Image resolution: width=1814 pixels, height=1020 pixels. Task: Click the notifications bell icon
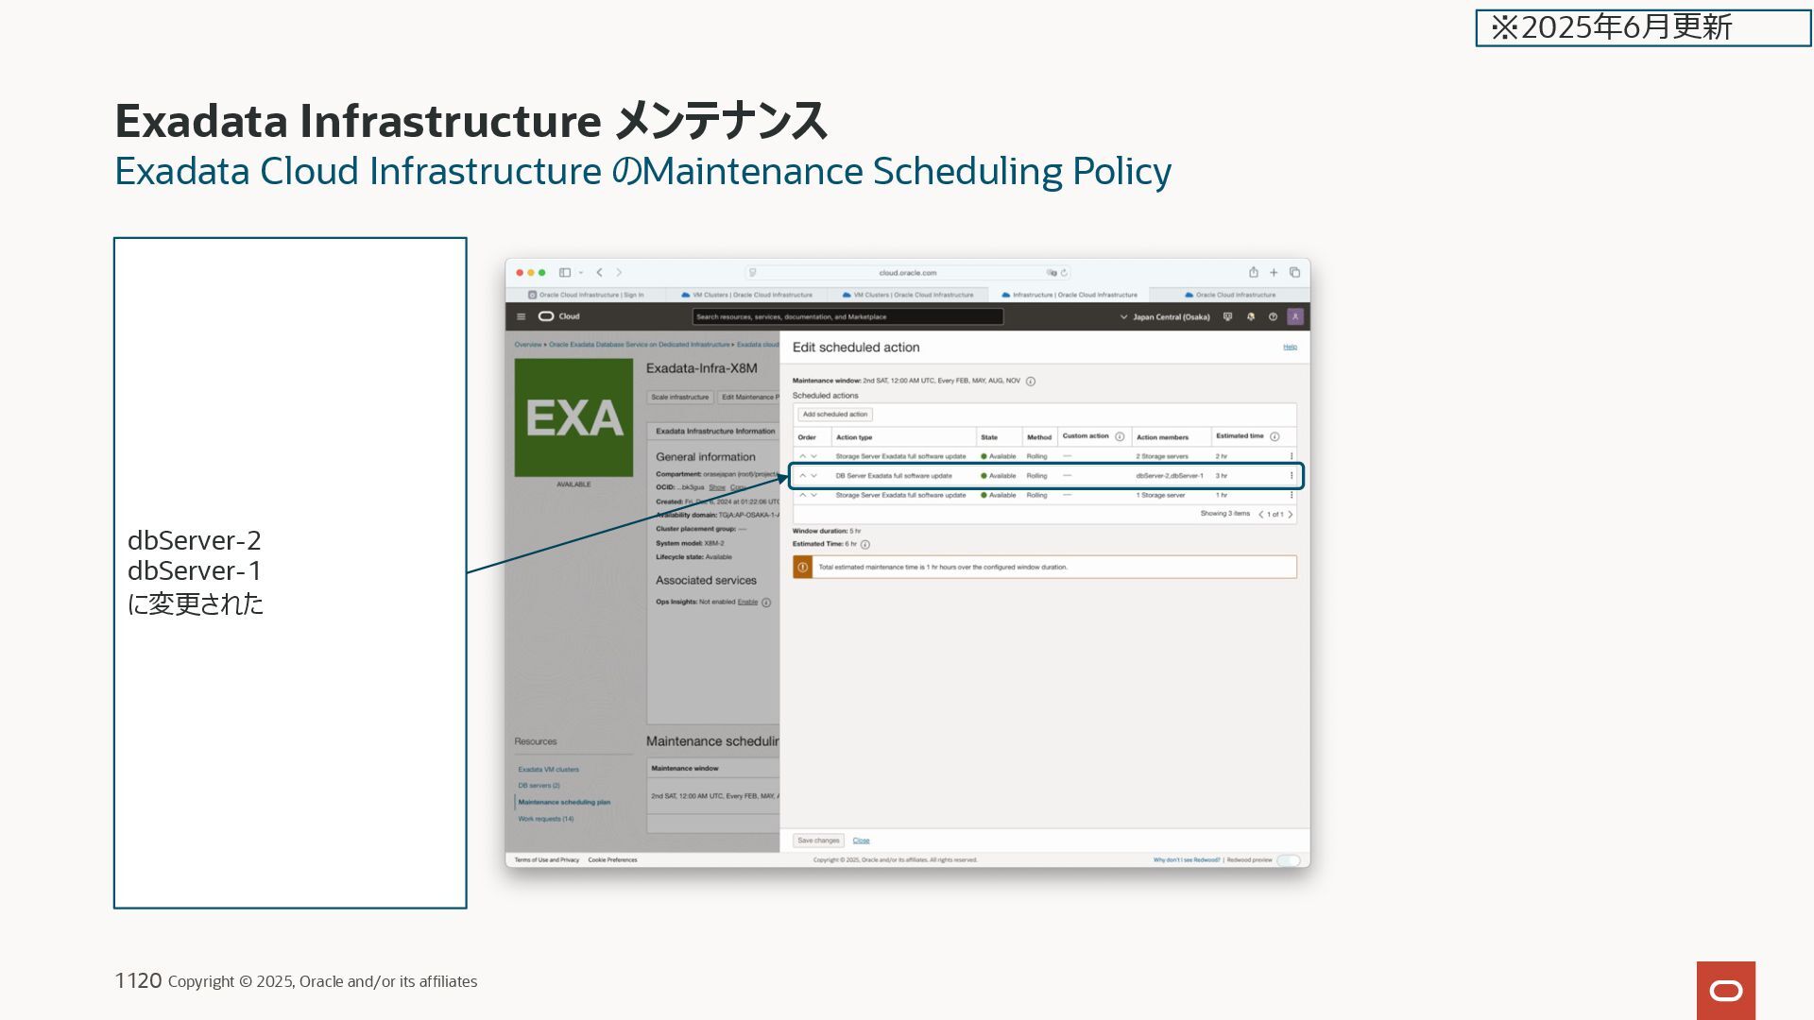pyautogui.click(x=1251, y=317)
